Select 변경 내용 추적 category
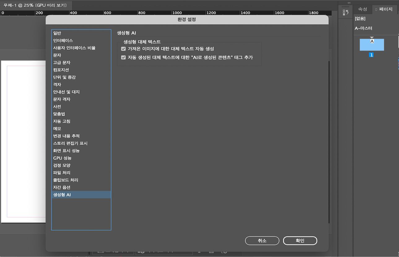The height and width of the screenshot is (257, 399). pyautogui.click(x=81, y=136)
